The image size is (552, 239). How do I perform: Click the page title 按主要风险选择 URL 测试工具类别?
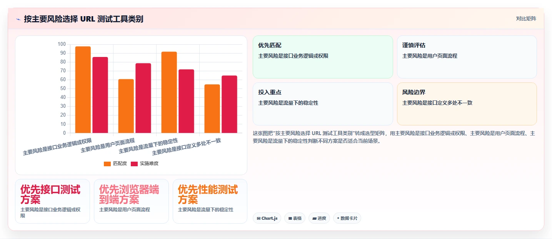(83, 19)
